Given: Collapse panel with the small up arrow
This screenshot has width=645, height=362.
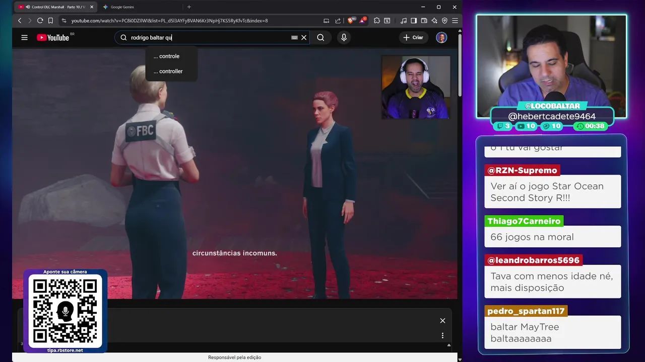Looking at the screenshot, I should pos(449,345).
